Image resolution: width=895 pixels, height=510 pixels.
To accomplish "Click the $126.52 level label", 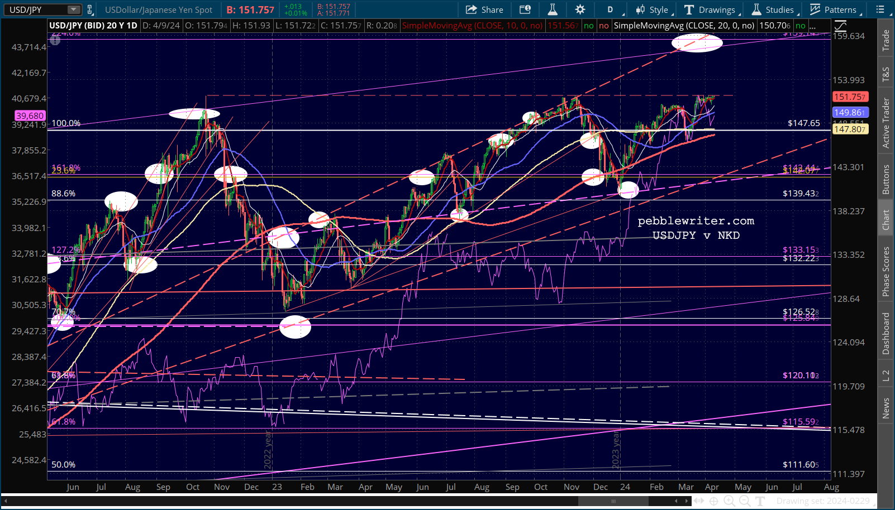I will click(x=801, y=312).
